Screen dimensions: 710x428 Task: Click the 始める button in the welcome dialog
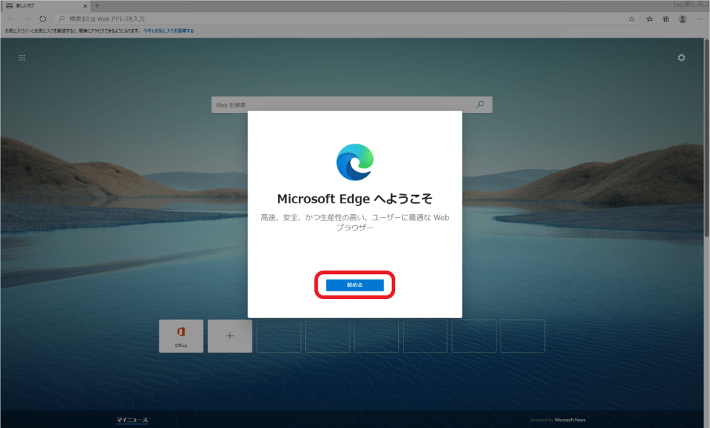[x=354, y=285]
